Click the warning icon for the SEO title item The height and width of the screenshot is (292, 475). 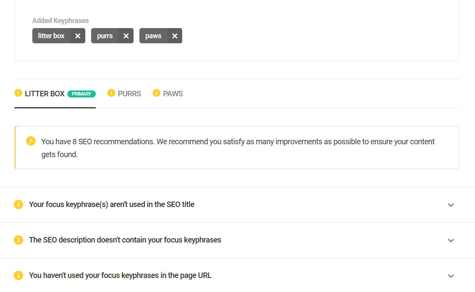(x=18, y=205)
